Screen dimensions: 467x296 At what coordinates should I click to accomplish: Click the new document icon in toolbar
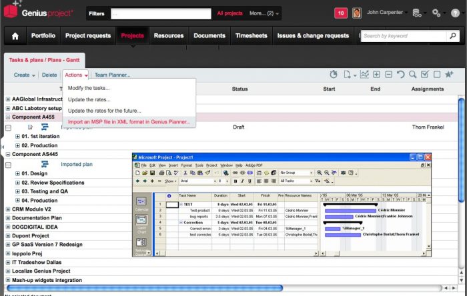tap(347, 75)
